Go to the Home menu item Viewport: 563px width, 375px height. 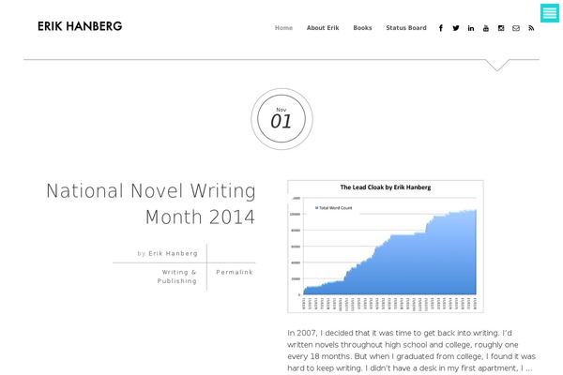point(283,27)
